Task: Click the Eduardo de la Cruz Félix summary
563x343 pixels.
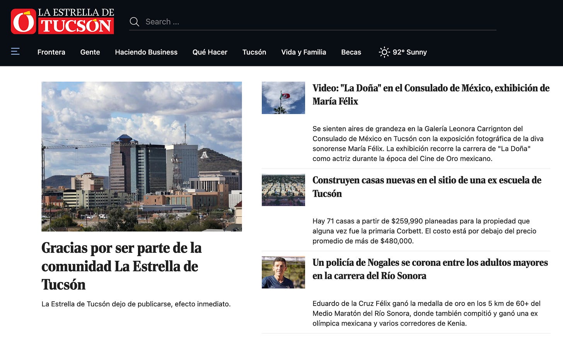Action: click(427, 313)
